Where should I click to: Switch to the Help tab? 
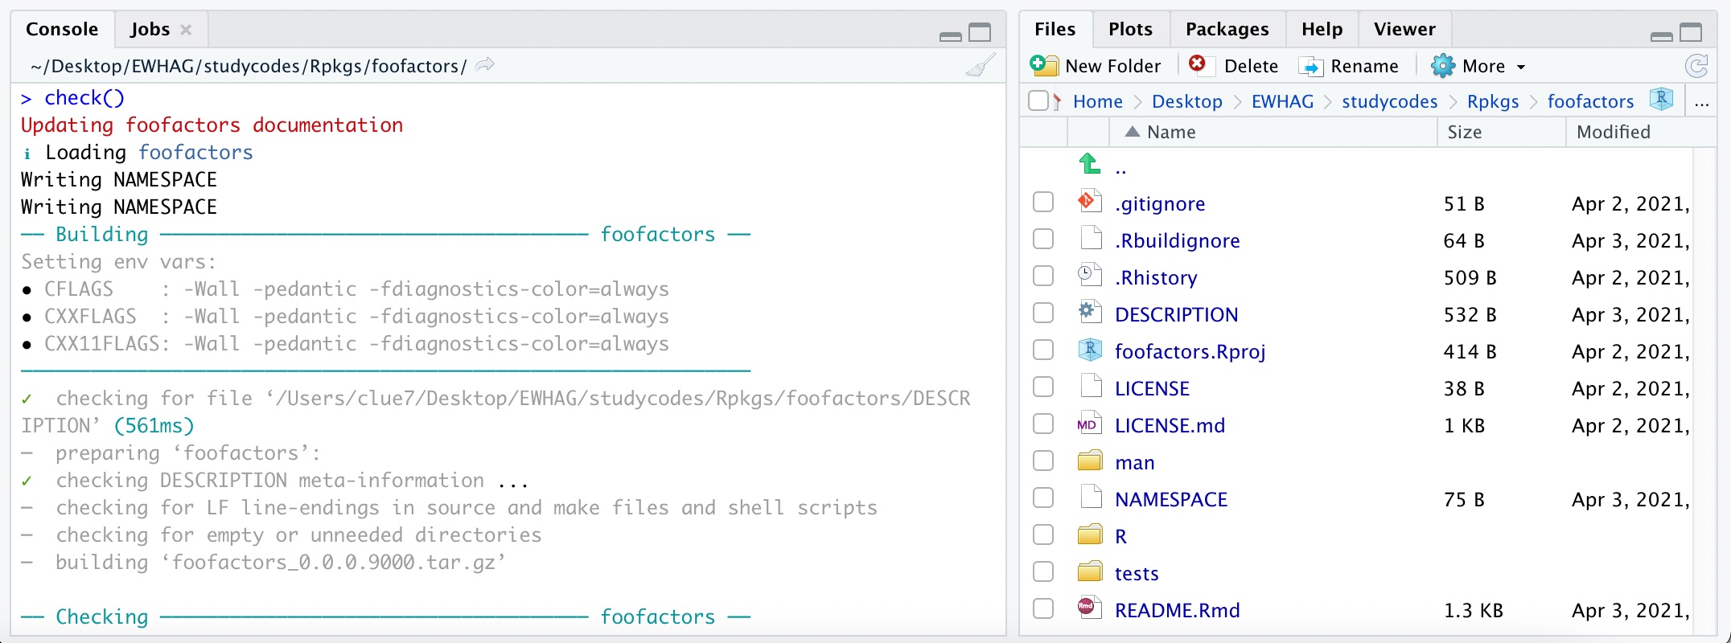point(1322,29)
